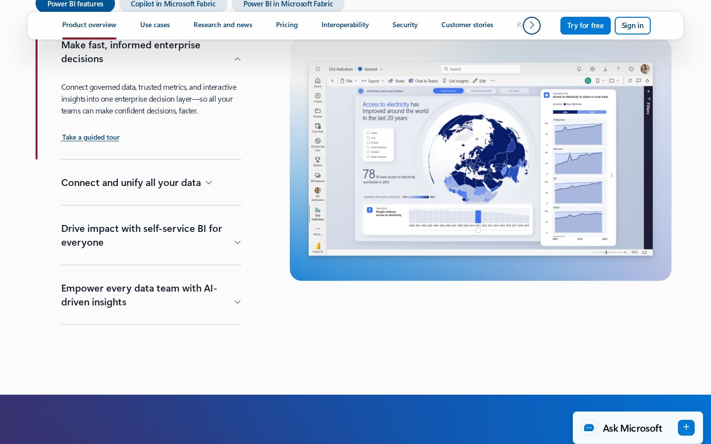Go to Product overview section
The height and width of the screenshot is (444, 711).
[x=89, y=25]
